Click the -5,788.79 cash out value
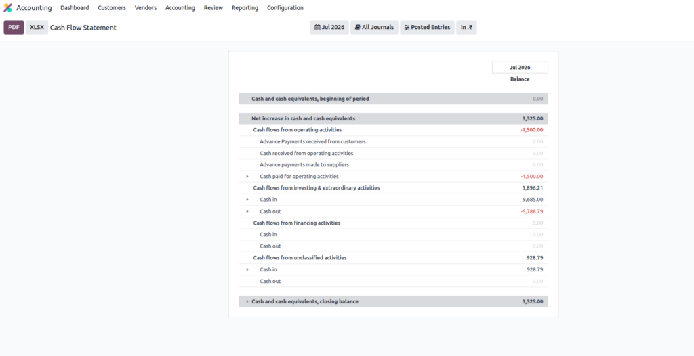Viewport: 694px width, 356px height. click(531, 211)
